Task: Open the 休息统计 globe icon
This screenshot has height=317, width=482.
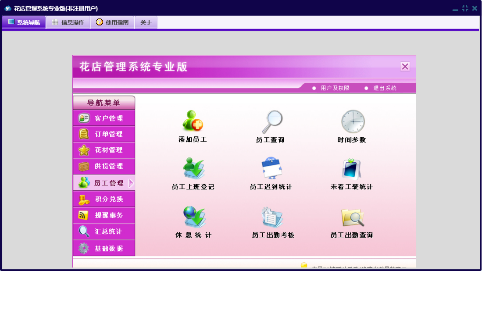Action: tap(194, 217)
